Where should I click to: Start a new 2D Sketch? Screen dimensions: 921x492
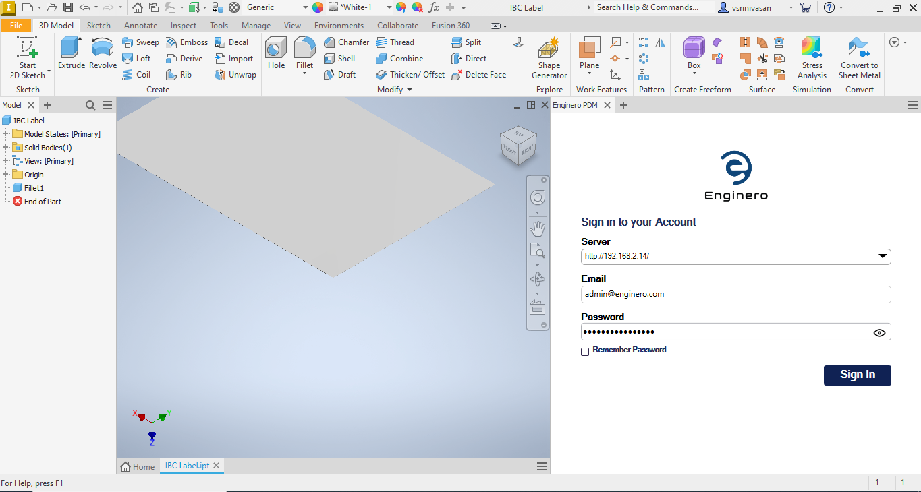pos(28,57)
